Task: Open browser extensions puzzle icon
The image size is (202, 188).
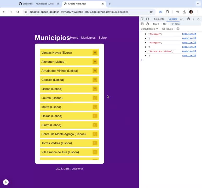Action: pos(167,12)
